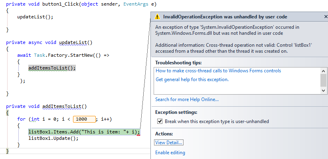Click the troubleshooting tips scroll up arrow
328x159 pixels.
pyautogui.click(x=323, y=71)
